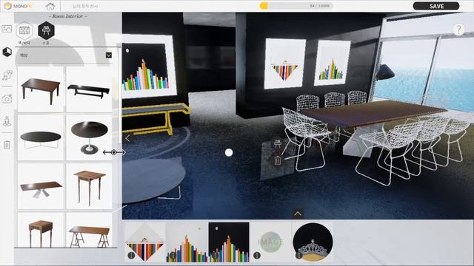The image size is (474, 266).
Task: Select the striped triangle artwork thumbnail
Action: (145, 242)
